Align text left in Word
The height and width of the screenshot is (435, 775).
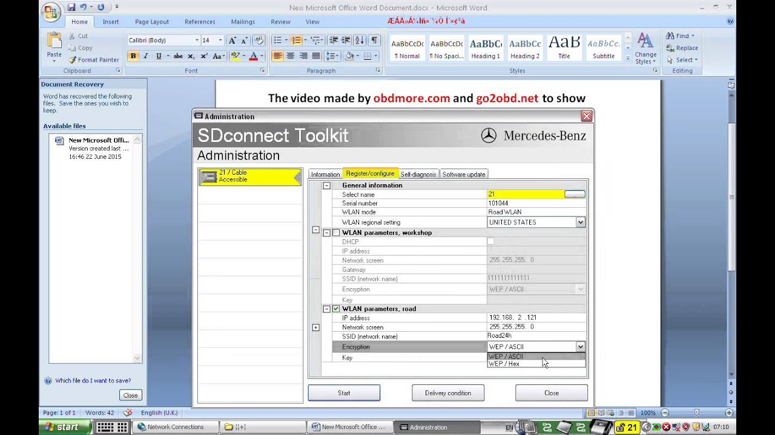pyautogui.click(x=277, y=56)
